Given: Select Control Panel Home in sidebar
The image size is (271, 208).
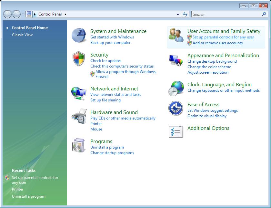Looking at the screenshot, I should click(30, 28).
